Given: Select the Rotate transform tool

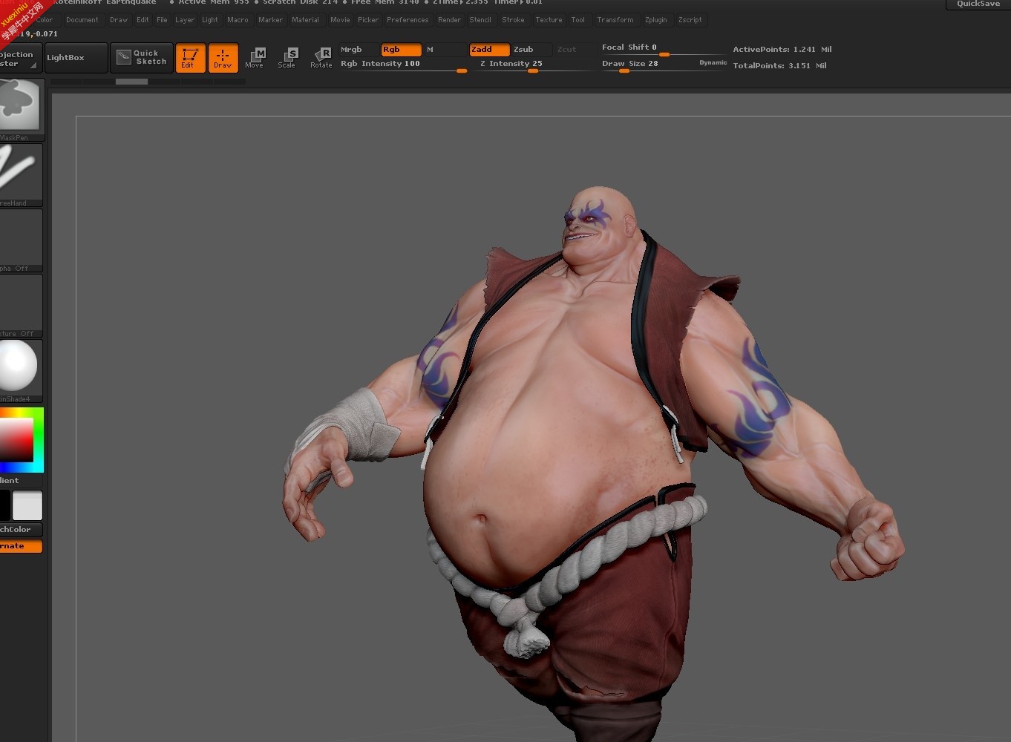Looking at the screenshot, I should click(x=321, y=58).
